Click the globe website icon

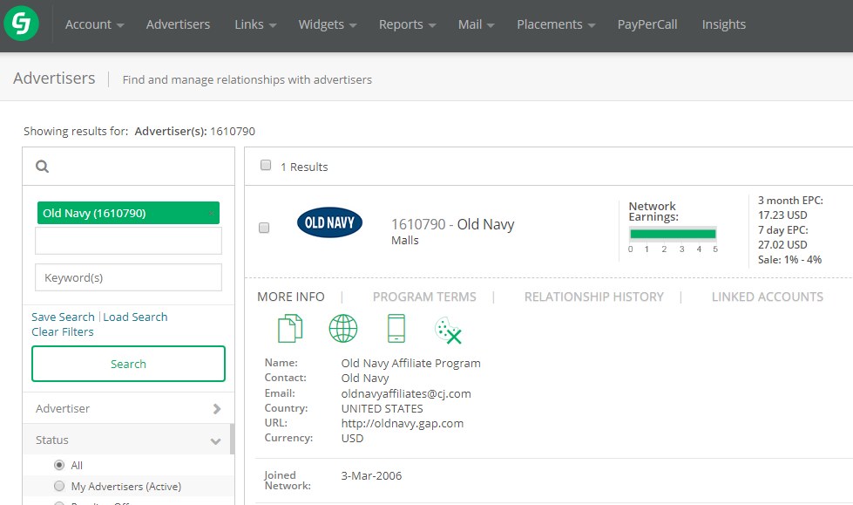click(343, 329)
